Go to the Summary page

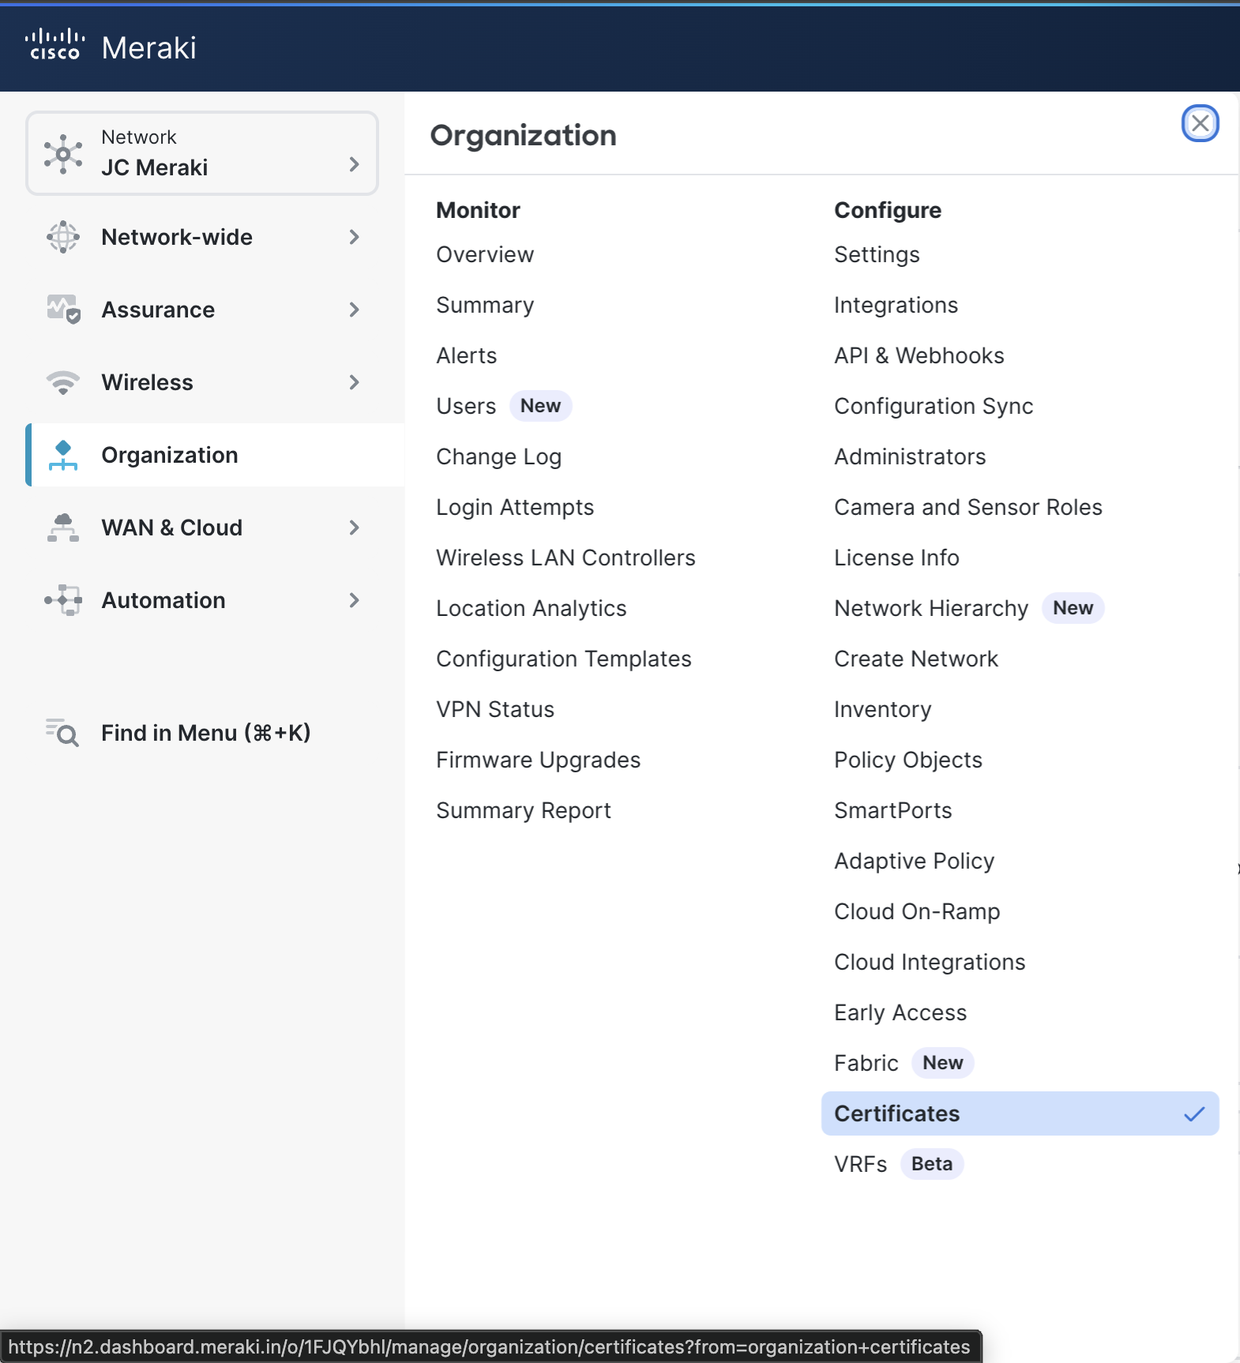pyautogui.click(x=485, y=305)
